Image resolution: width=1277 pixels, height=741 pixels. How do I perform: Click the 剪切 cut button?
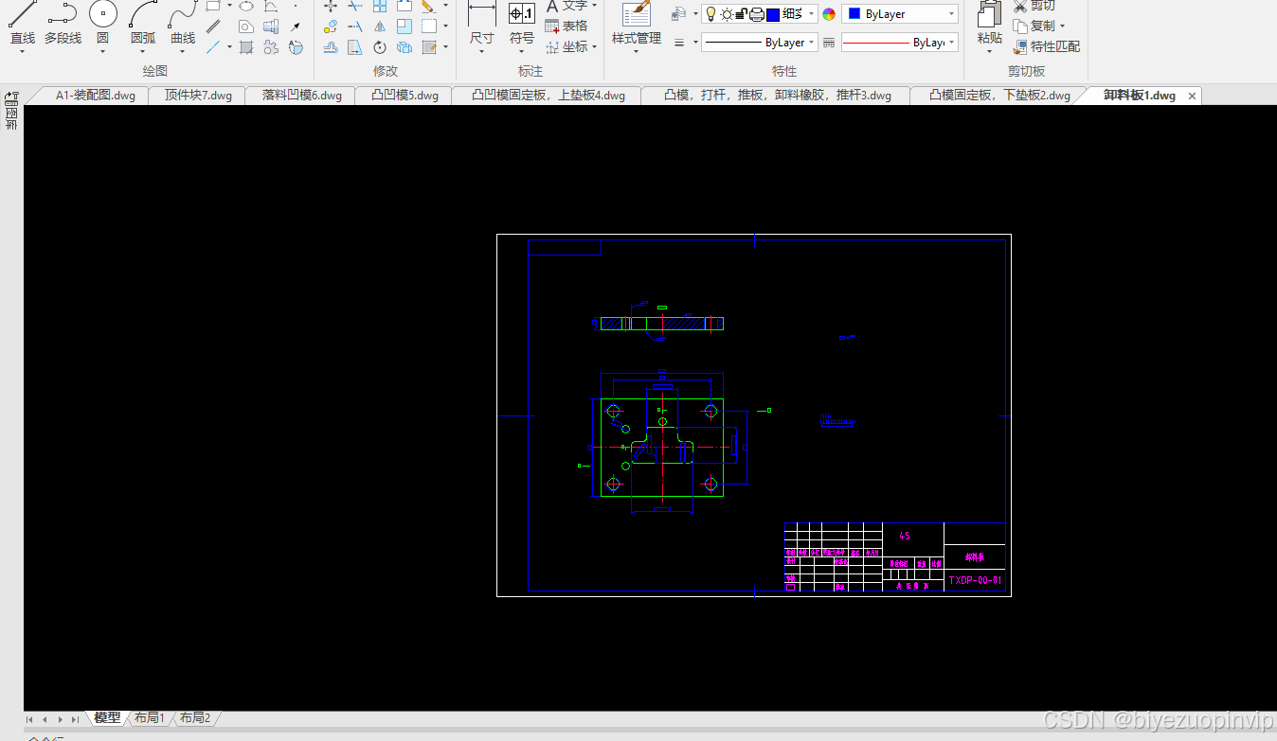point(1034,6)
